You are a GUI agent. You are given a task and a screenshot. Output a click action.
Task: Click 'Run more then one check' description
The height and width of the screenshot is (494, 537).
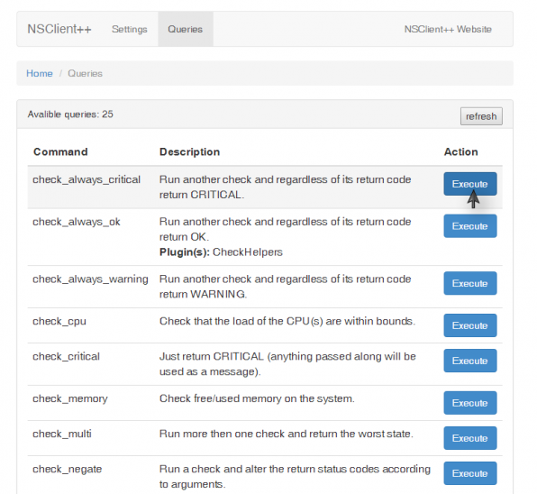tap(287, 434)
